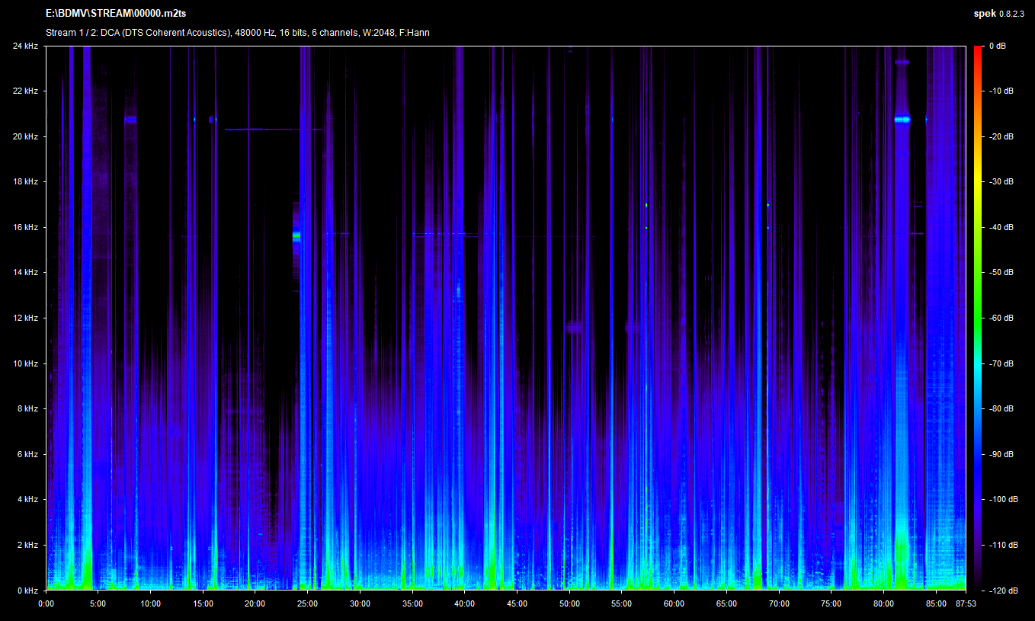Image resolution: width=1035 pixels, height=621 pixels.
Task: Click the red top of the dB color bar
Action: click(x=977, y=50)
